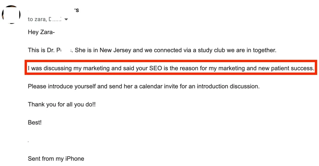
Task: Click the "Best!" sign-off line
Action: [35, 122]
